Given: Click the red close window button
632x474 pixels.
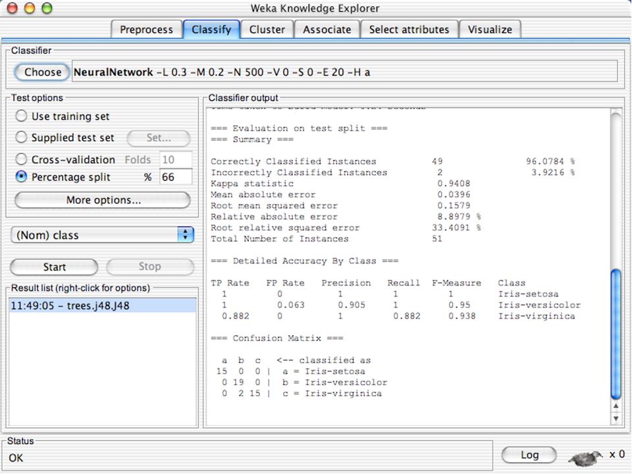Looking at the screenshot, I should click(x=13, y=8).
